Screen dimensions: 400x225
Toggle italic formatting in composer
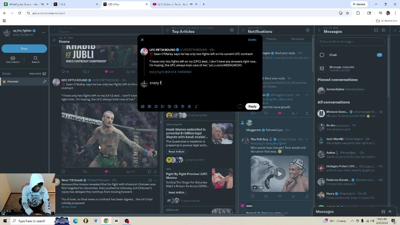point(196,107)
